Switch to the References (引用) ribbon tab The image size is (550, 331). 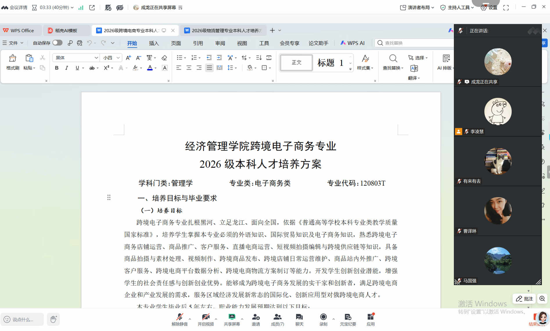pyautogui.click(x=198, y=43)
